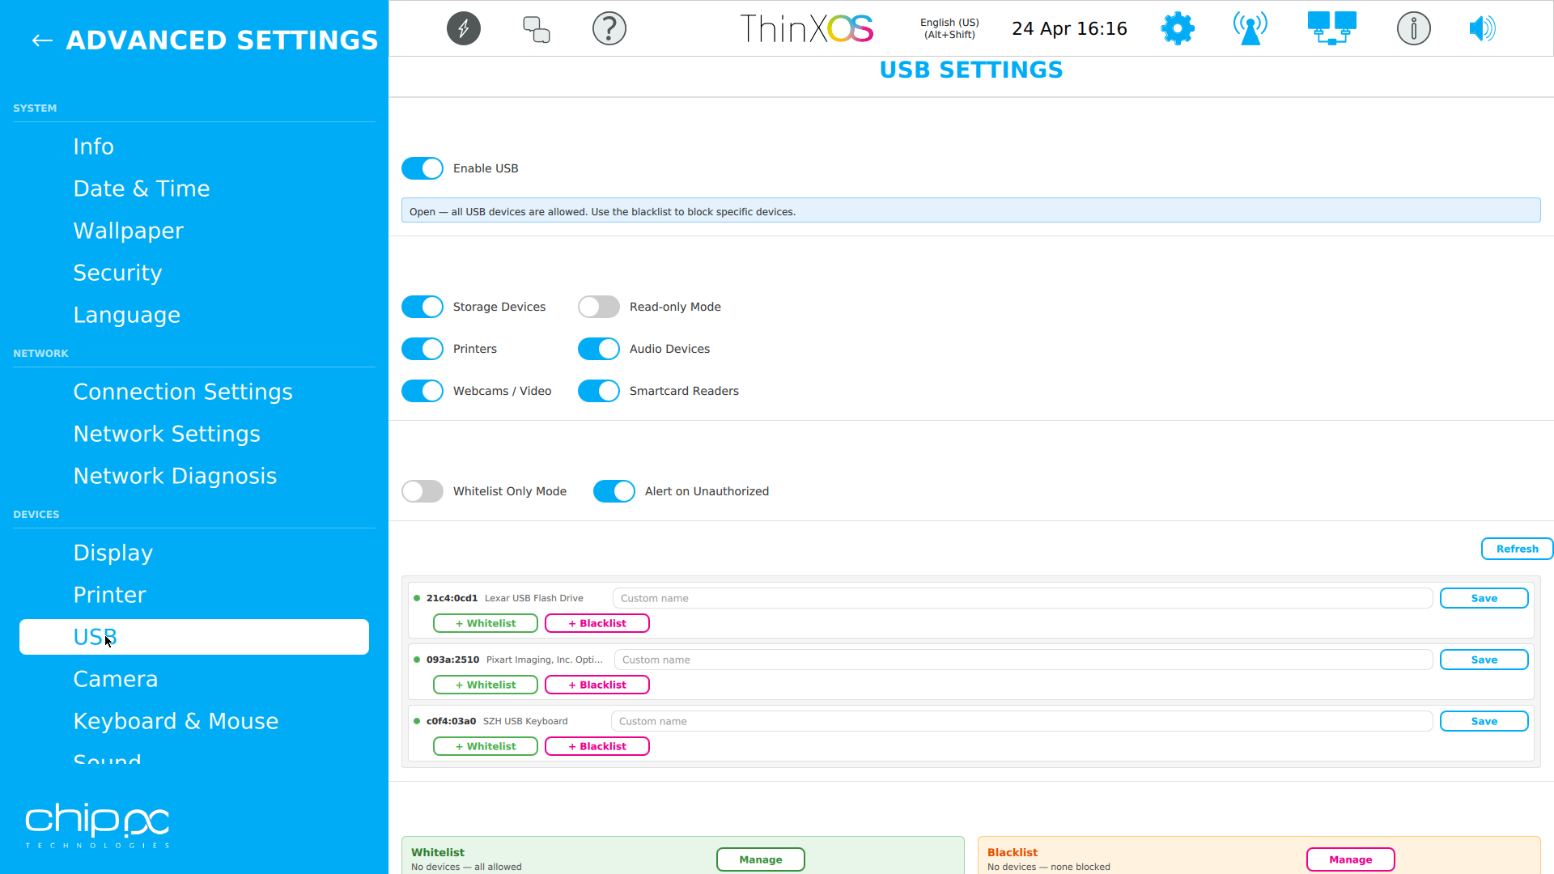Screen dimensions: 1554x874
Task: Disable the Audio Devices toggle
Action: (x=598, y=349)
